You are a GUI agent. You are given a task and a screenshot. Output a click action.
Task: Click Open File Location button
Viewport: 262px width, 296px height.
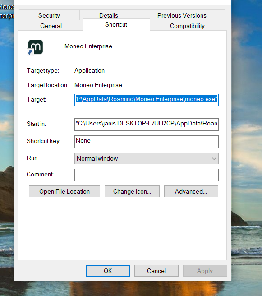[x=64, y=191]
